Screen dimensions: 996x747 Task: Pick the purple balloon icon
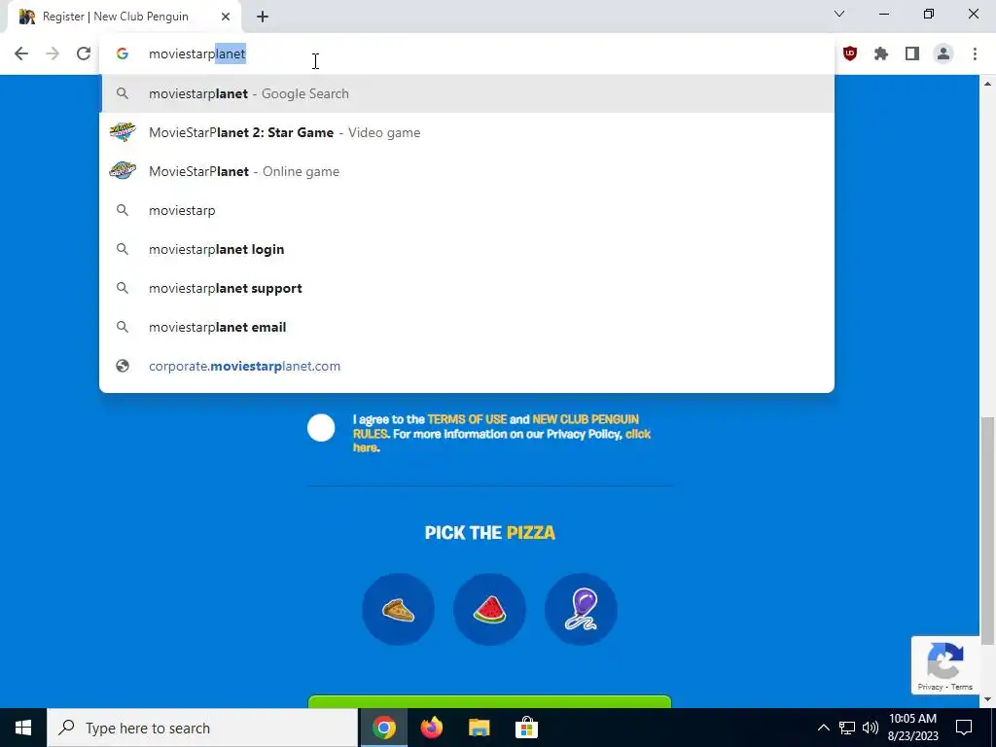point(581,609)
